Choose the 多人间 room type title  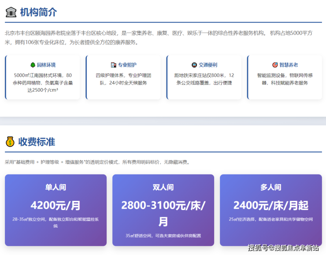[270, 187]
